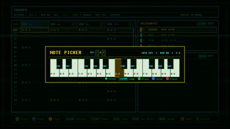This screenshot has height=129, width=230.
Task: Pick the G#2 black key
Action: 96,64
